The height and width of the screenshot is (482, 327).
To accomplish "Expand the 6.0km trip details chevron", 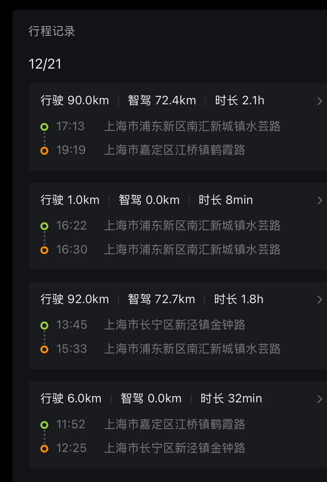I will tap(320, 399).
